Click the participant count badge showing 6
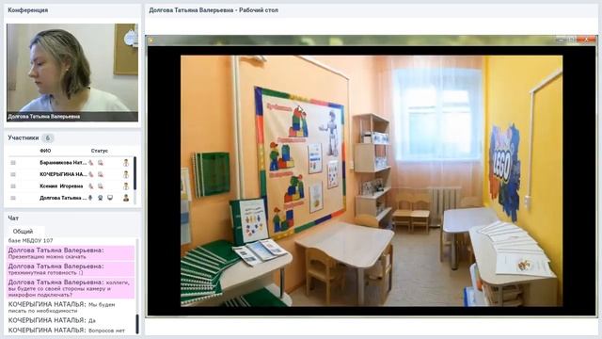The height and width of the screenshot is (339, 602). click(x=48, y=137)
